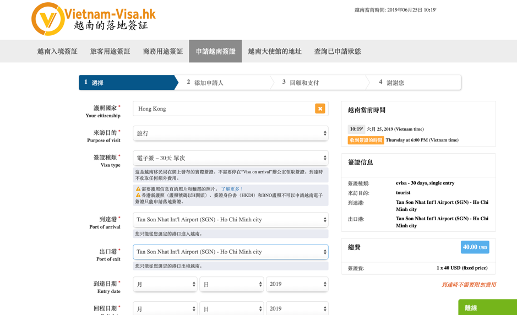Open the visa type dropdown
517x315 pixels.
click(x=230, y=158)
